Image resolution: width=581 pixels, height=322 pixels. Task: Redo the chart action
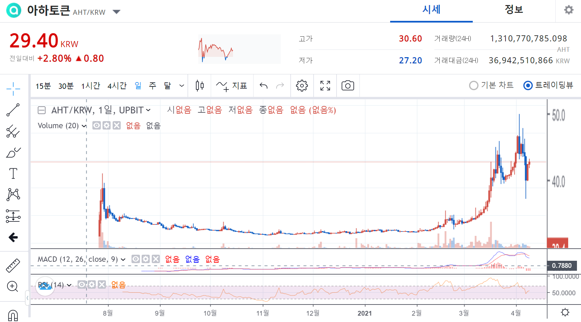[280, 86]
